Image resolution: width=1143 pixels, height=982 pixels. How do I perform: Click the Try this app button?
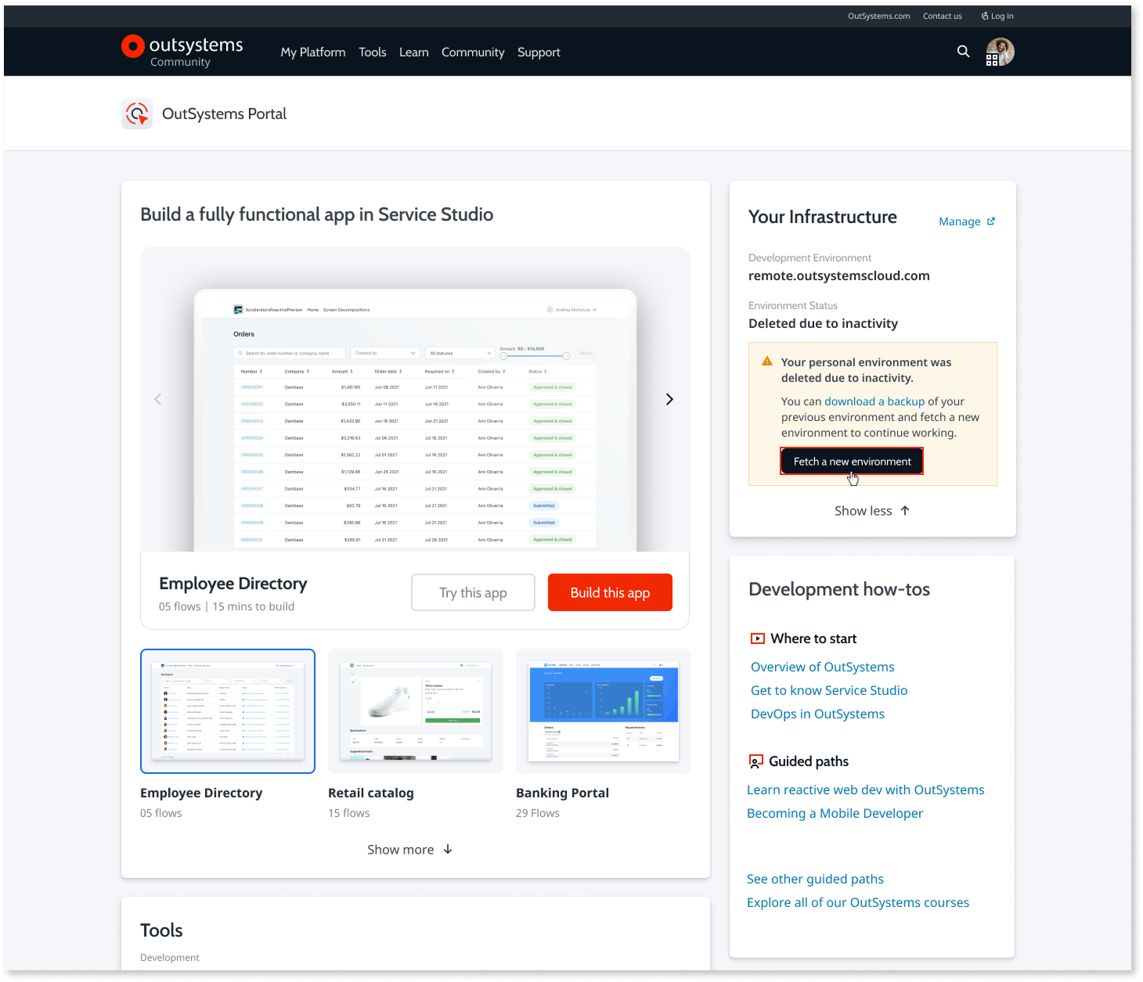pos(473,592)
